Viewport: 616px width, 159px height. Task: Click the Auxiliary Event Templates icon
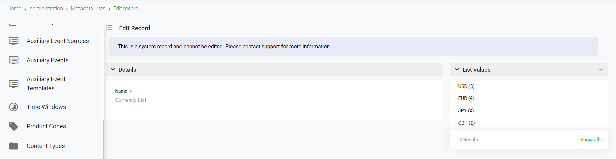(x=13, y=84)
